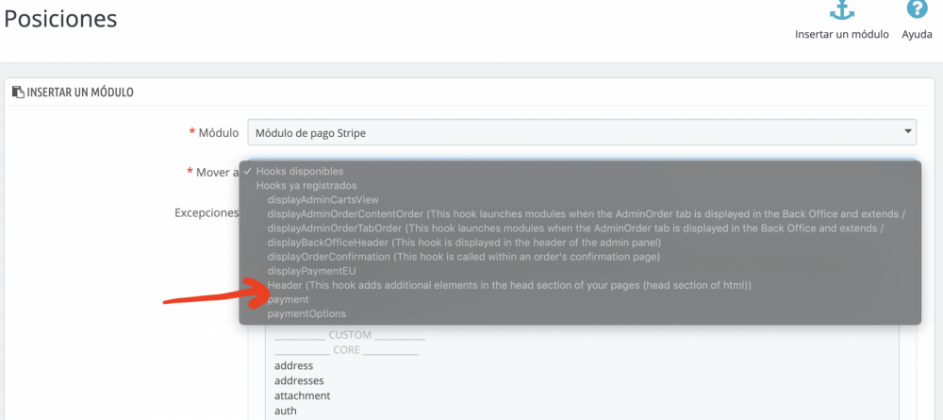
Task: Select 'Hooks ya registrados' group entry
Action: click(x=306, y=185)
